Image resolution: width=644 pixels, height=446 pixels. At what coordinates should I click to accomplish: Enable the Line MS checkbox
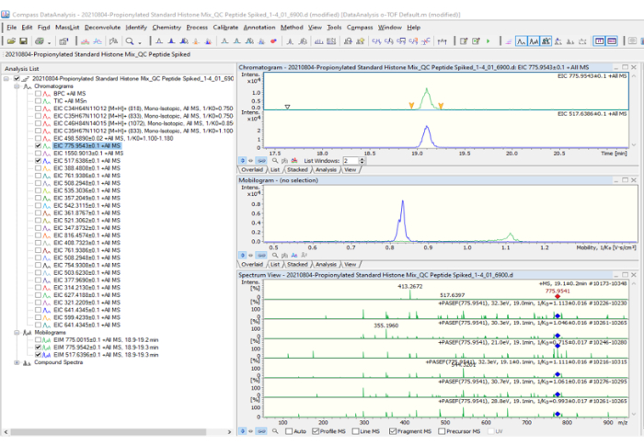[356, 431]
